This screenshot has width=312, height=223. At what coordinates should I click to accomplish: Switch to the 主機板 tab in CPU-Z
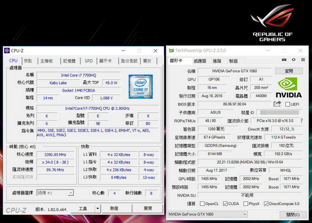(46, 61)
